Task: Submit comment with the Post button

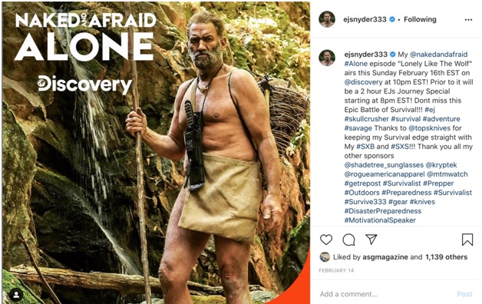Action: click(x=464, y=294)
